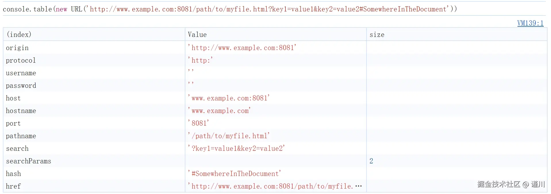Click the hash value '#SomewhereInTheDocument'
Image resolution: width=551 pixels, height=194 pixels.
coord(235,173)
